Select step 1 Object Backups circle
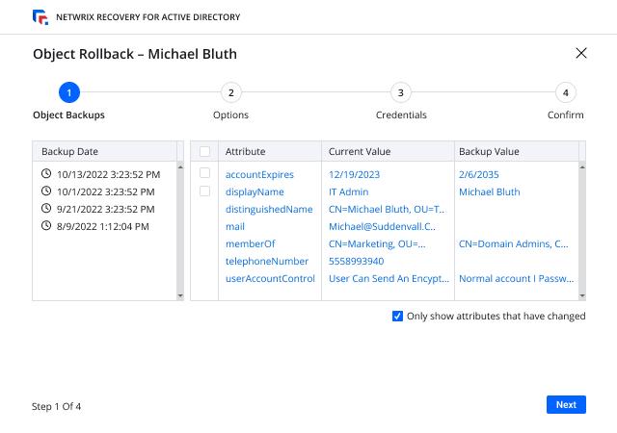Screen dimensions: 617x433 click(68, 92)
